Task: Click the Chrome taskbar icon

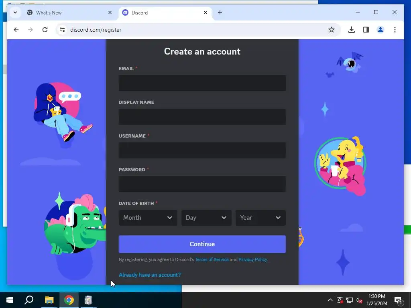Action: pos(69,300)
